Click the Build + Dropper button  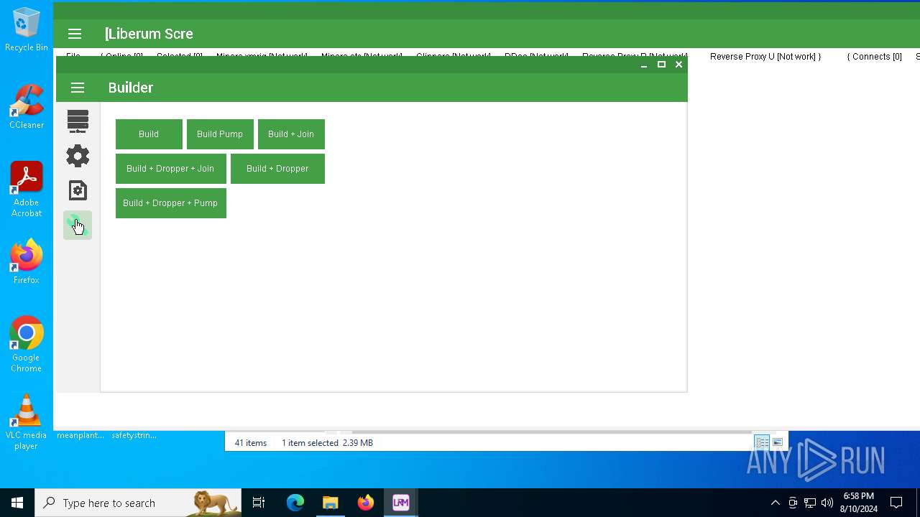pyautogui.click(x=277, y=169)
